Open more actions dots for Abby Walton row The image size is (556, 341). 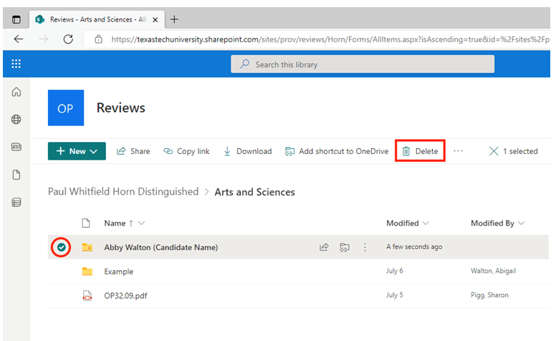click(x=365, y=247)
